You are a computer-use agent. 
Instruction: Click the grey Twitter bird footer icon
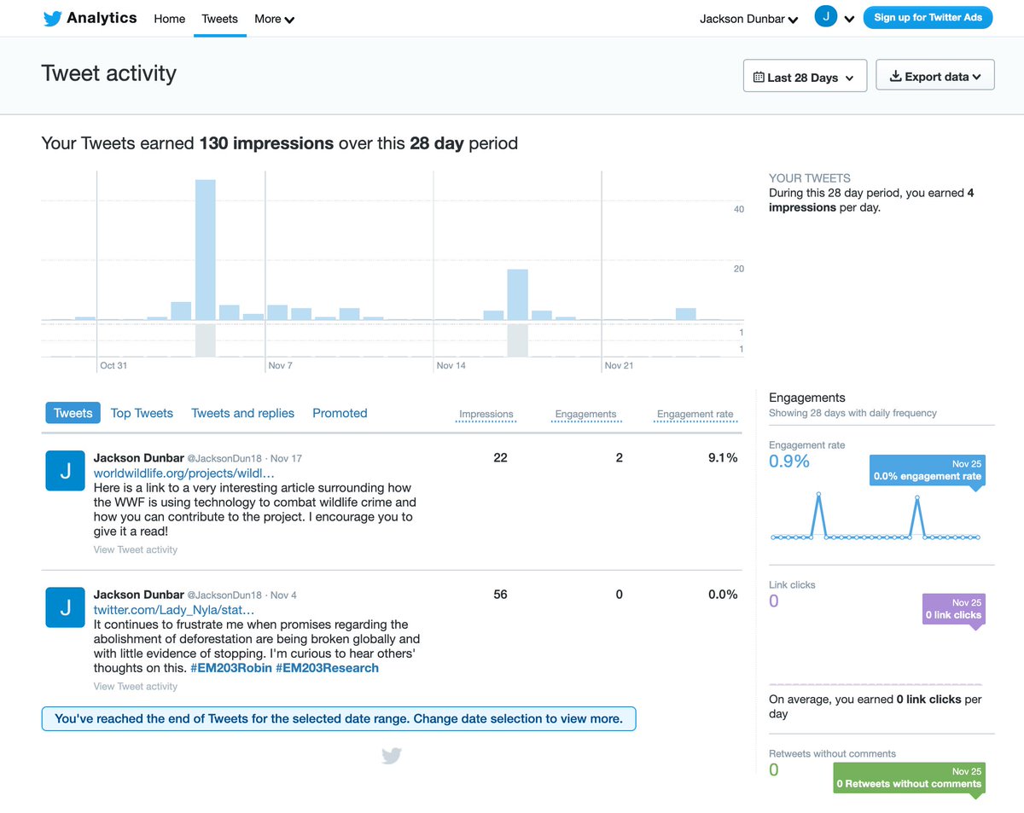392,756
